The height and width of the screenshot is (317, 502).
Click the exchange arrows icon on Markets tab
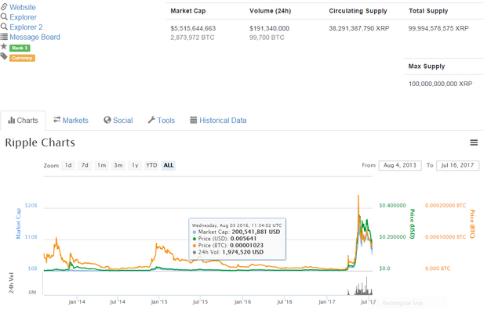(x=57, y=120)
